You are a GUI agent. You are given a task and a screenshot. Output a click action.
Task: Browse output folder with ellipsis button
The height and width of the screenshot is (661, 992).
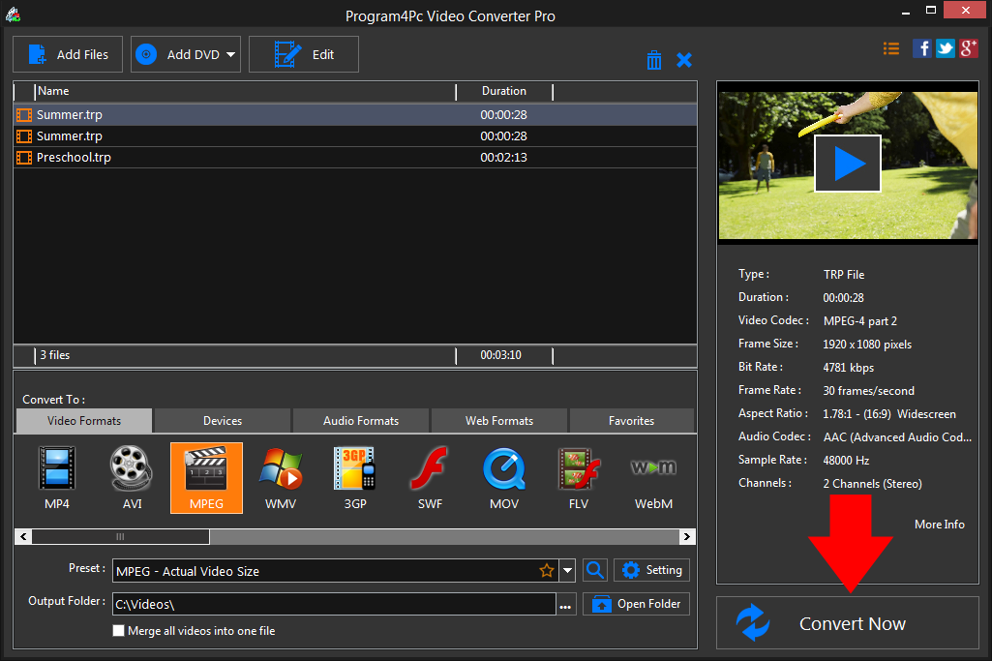pyautogui.click(x=565, y=603)
